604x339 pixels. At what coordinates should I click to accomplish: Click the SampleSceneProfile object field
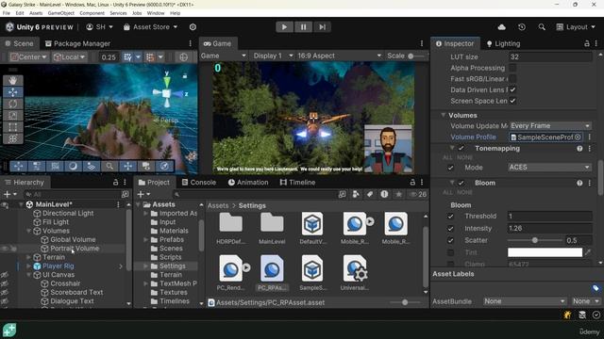click(545, 137)
